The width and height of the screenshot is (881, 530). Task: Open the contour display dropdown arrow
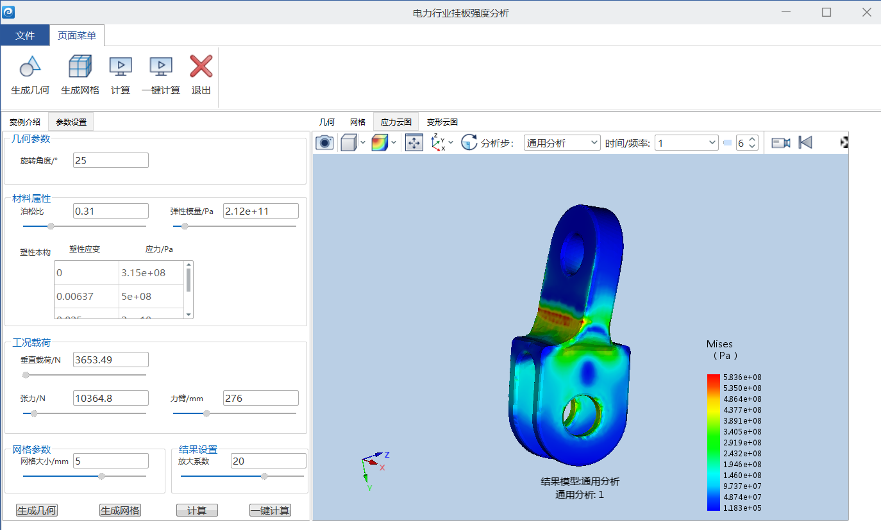click(x=394, y=142)
